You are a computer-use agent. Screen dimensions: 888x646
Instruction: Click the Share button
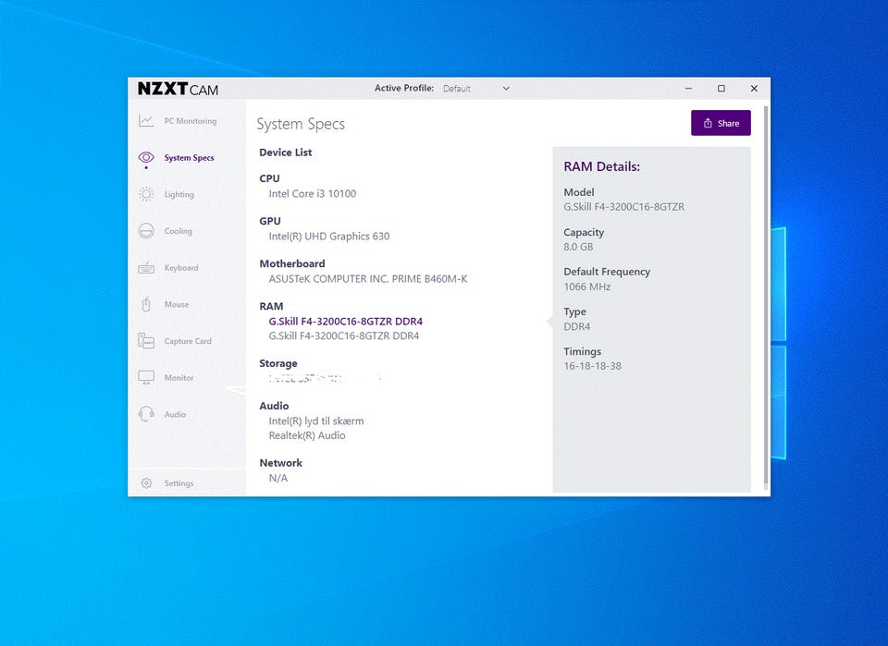pyautogui.click(x=721, y=123)
